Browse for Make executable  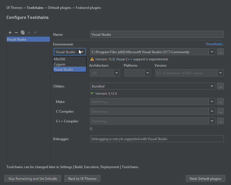click(220, 102)
